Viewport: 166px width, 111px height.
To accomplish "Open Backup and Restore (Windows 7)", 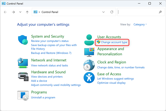I will pyautogui.click(x=51, y=53).
